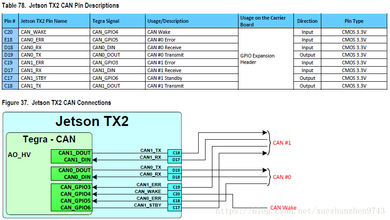Viewport: 390px width, 220px height.
Task: Click the D19 pin box in the diagram
Action: 174,170
